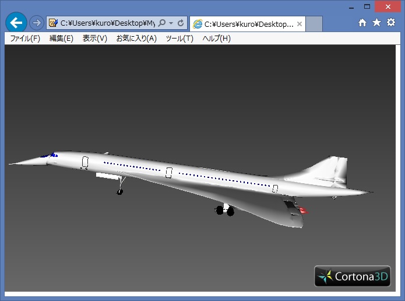Refresh the page with reload icon
Image resolution: width=405 pixels, height=301 pixels.
coord(181,23)
